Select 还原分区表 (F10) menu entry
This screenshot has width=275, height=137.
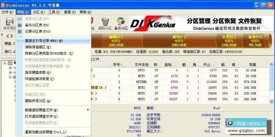(54, 31)
